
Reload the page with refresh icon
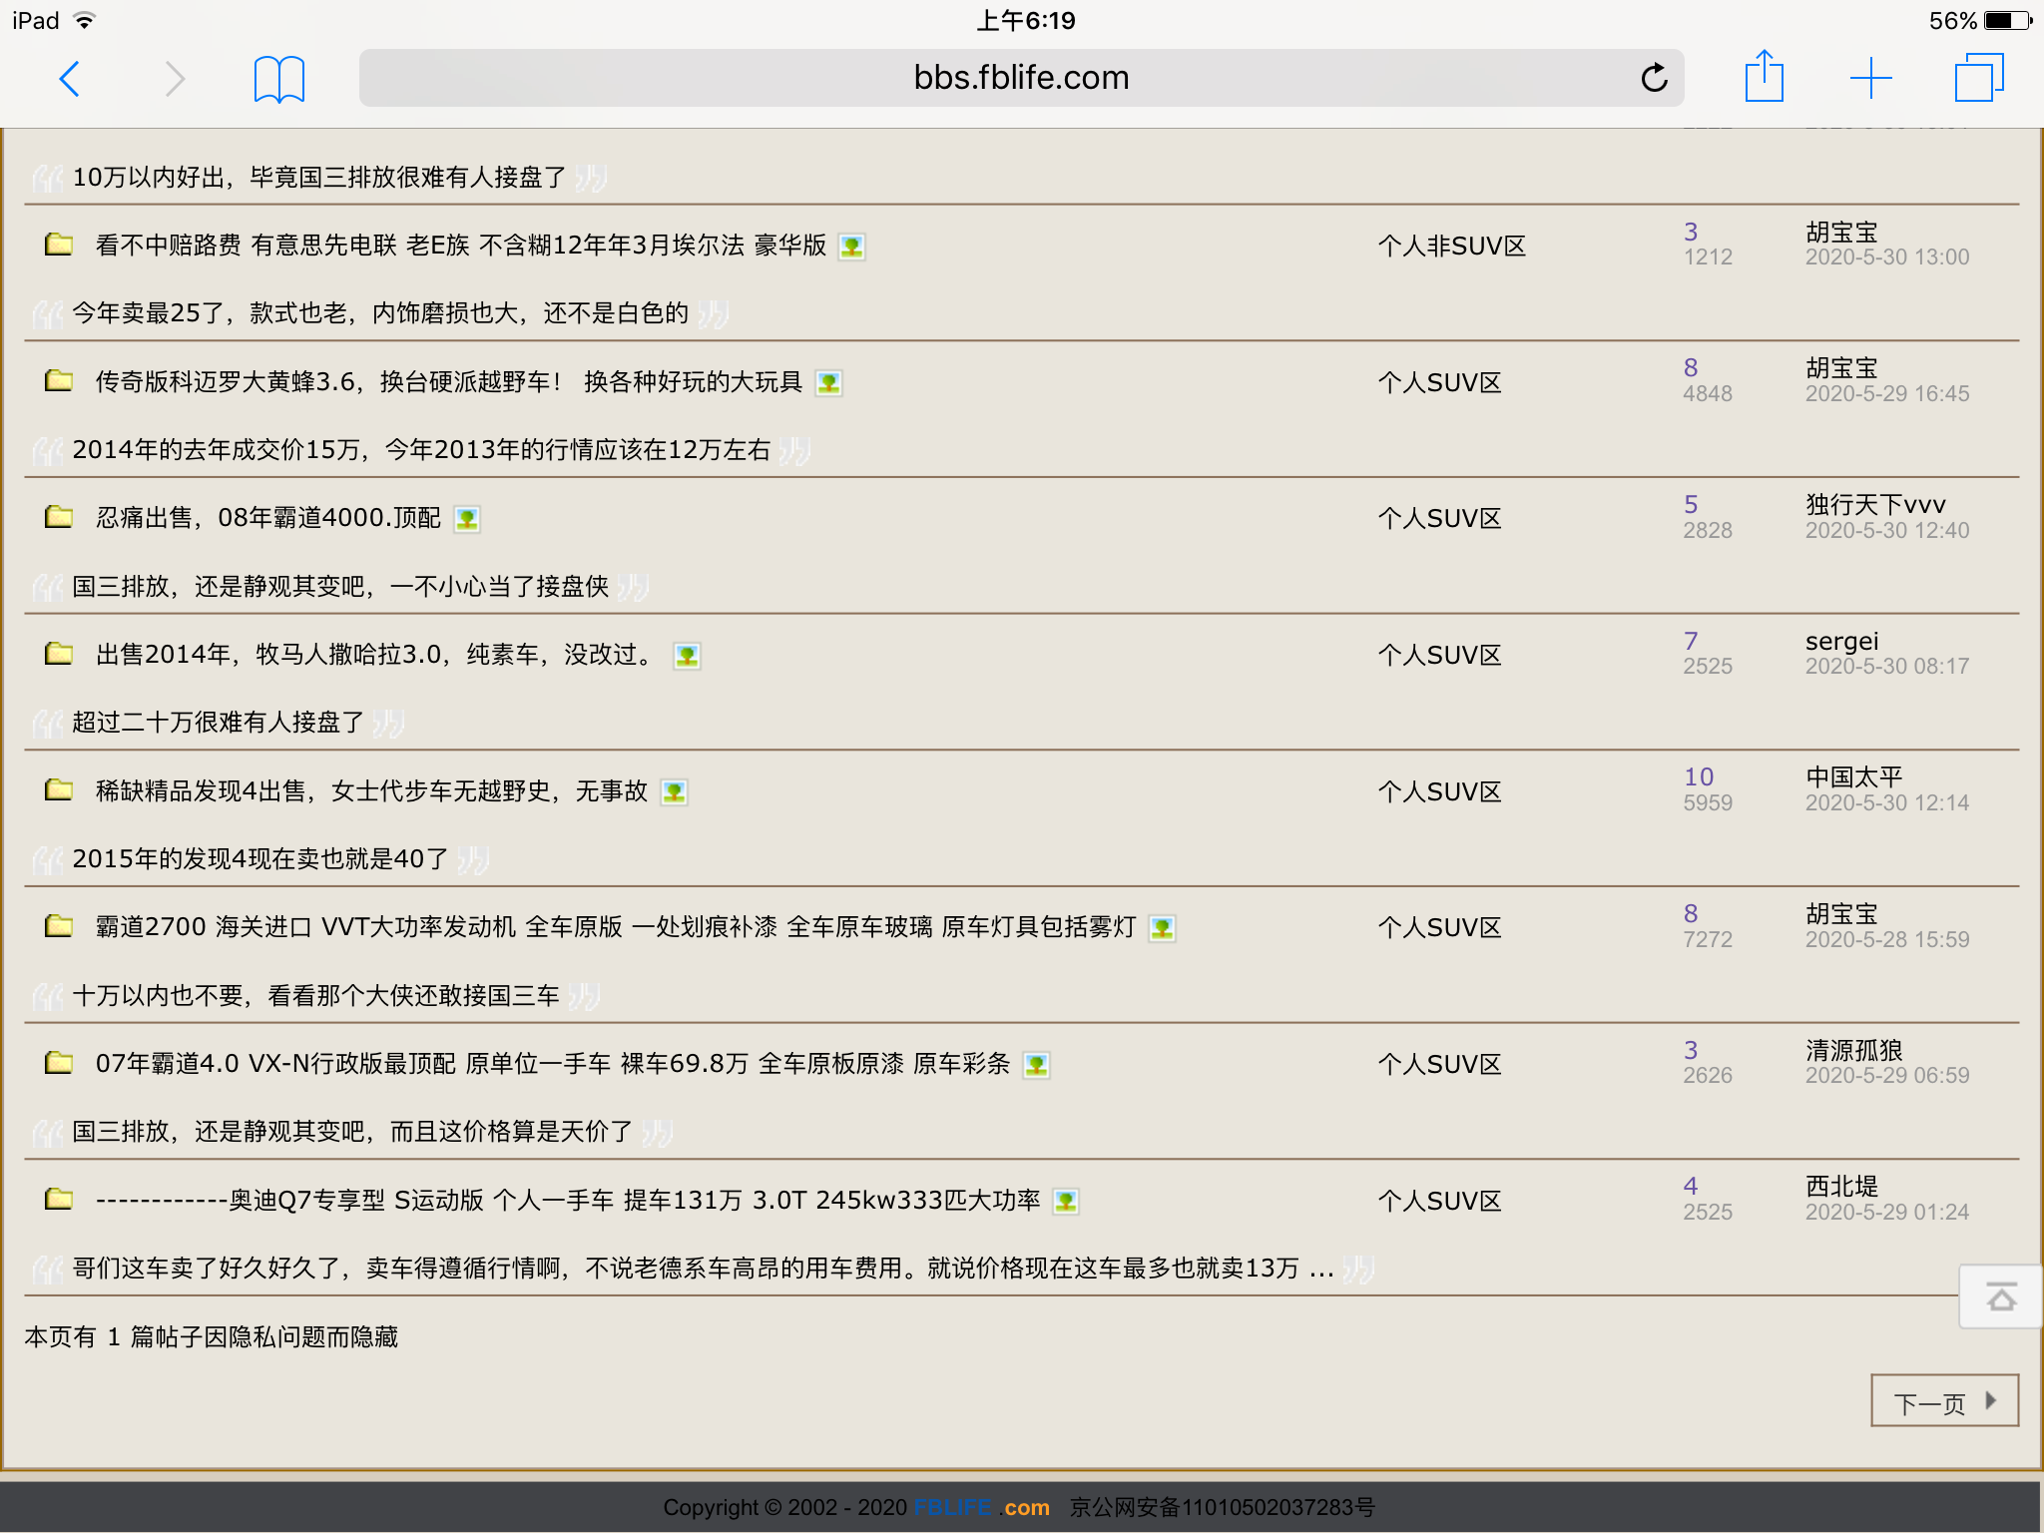click(1654, 78)
